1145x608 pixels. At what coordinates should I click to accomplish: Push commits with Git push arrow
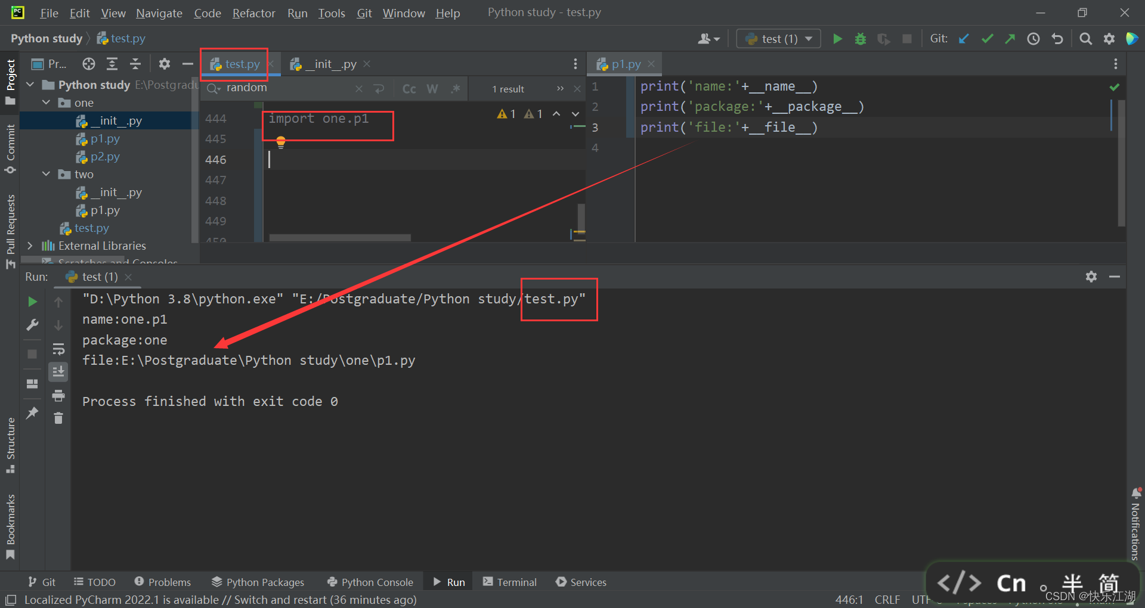[1010, 39]
